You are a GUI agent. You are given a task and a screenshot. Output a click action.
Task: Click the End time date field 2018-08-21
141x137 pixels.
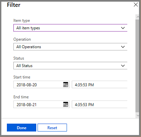click(41, 104)
